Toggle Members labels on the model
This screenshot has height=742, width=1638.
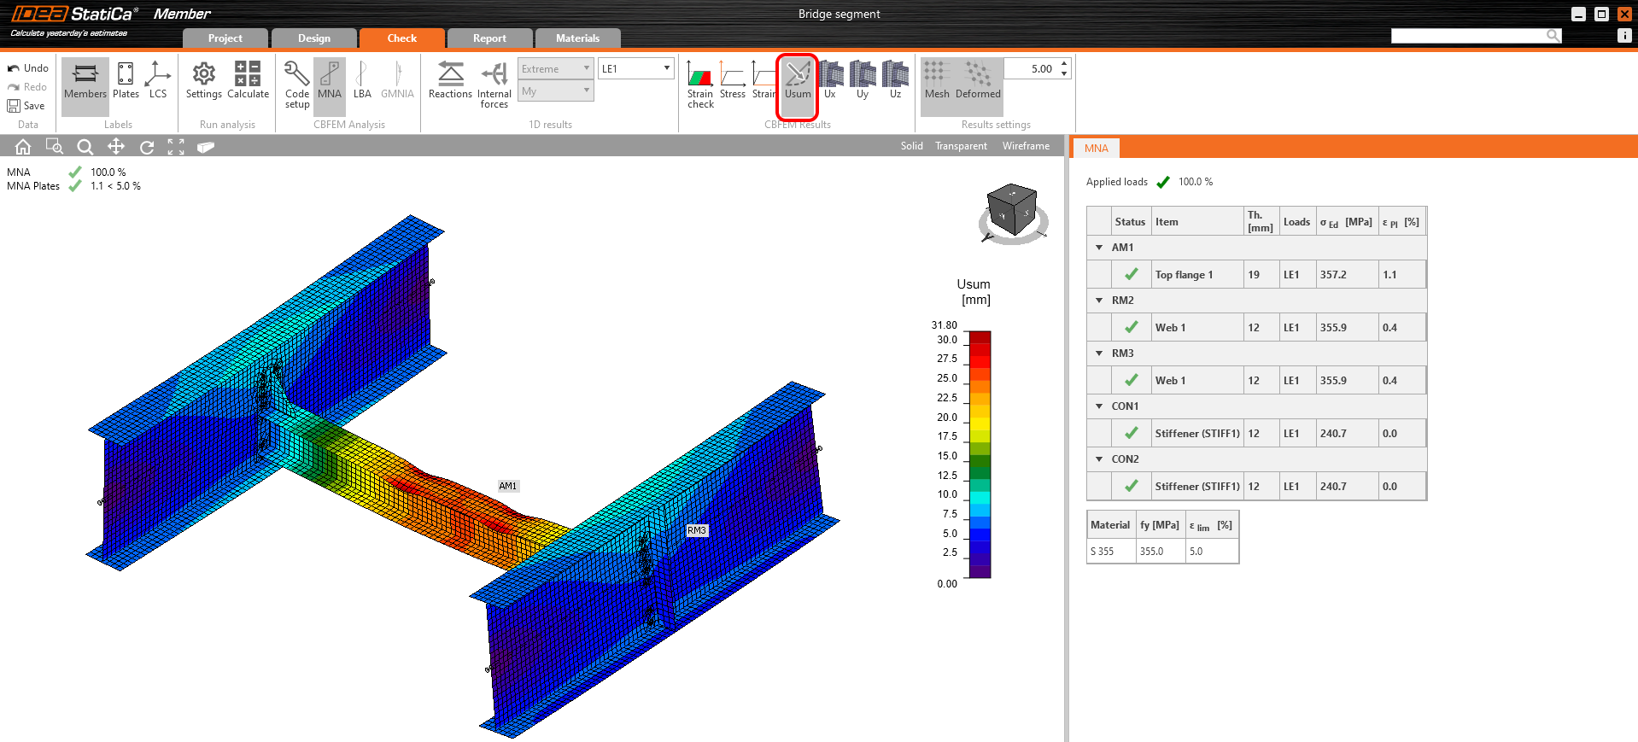[85, 80]
